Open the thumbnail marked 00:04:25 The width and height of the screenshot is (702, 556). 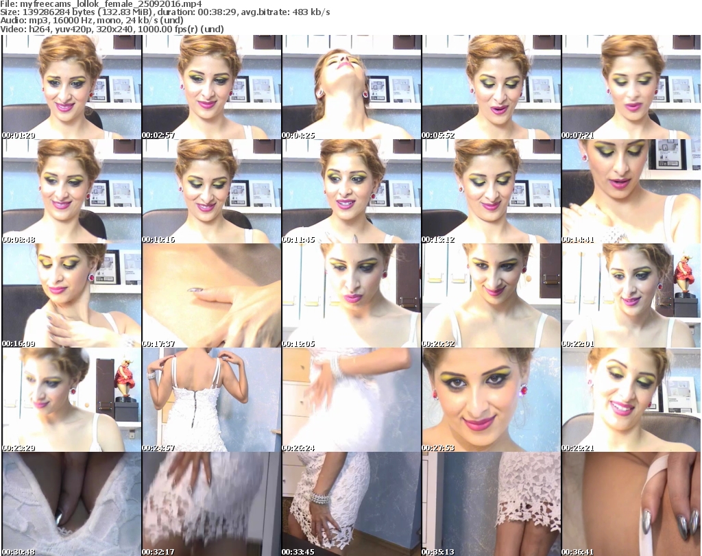click(x=351, y=87)
